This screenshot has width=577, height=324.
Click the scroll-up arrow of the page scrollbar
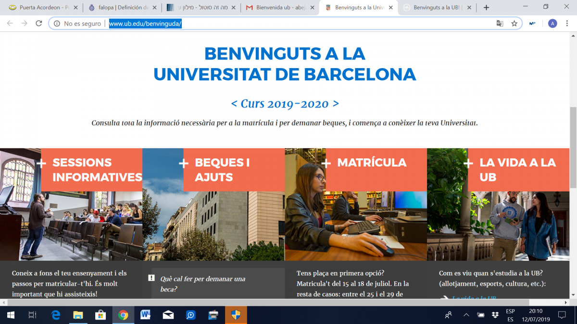tap(573, 36)
